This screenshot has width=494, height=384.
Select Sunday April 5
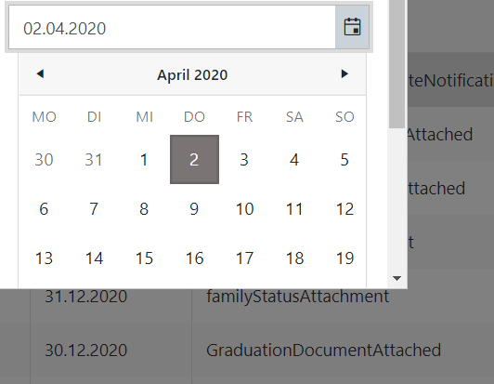tap(344, 160)
